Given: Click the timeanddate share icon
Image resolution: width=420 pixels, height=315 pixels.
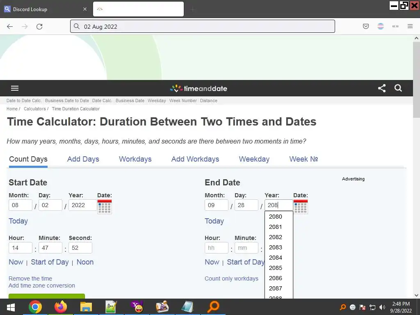Looking at the screenshot, I should pyautogui.click(x=382, y=88).
